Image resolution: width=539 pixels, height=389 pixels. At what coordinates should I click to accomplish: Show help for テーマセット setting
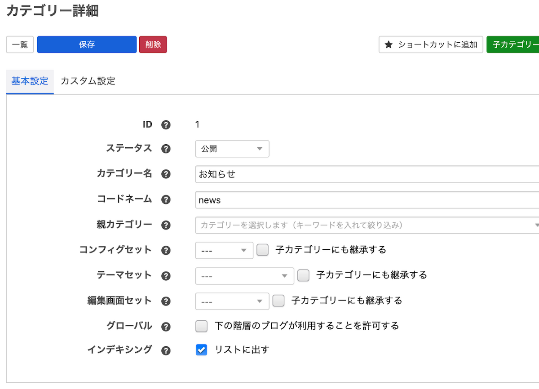click(x=166, y=276)
